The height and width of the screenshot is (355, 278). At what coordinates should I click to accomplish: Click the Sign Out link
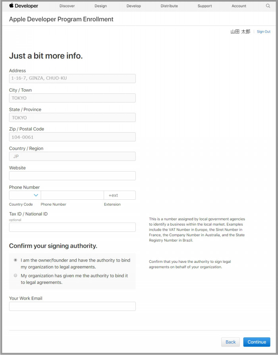point(264,32)
